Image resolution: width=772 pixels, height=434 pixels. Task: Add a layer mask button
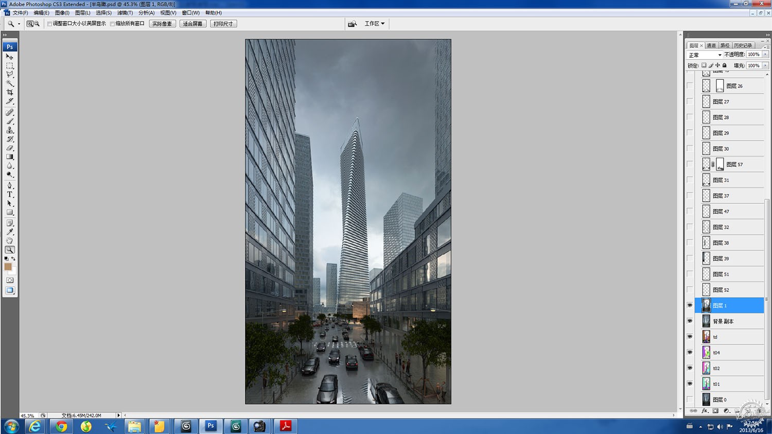coord(715,411)
